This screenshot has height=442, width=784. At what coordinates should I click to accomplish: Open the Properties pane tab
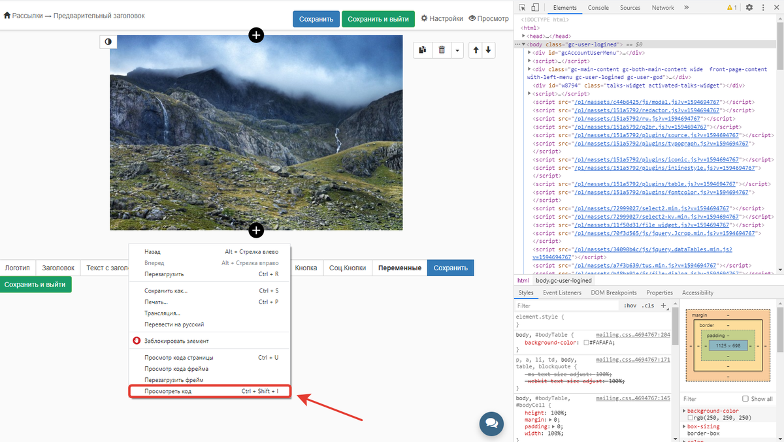pyautogui.click(x=659, y=292)
